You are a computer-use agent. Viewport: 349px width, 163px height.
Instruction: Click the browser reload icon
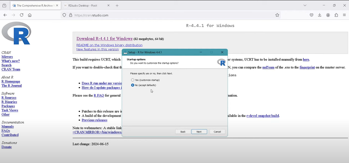22,15
